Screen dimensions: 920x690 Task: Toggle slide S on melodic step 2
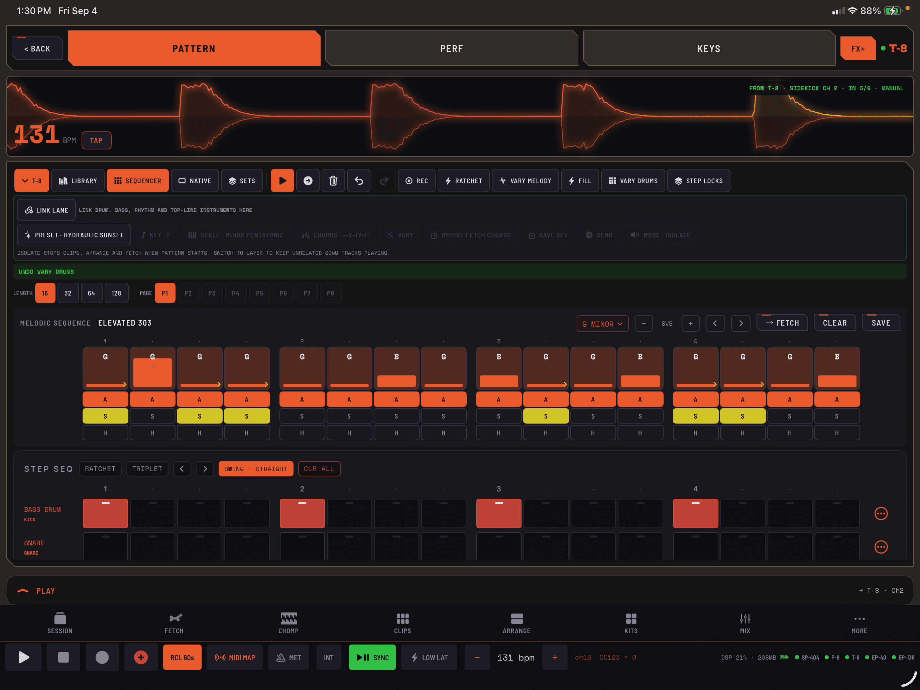pyautogui.click(x=152, y=416)
